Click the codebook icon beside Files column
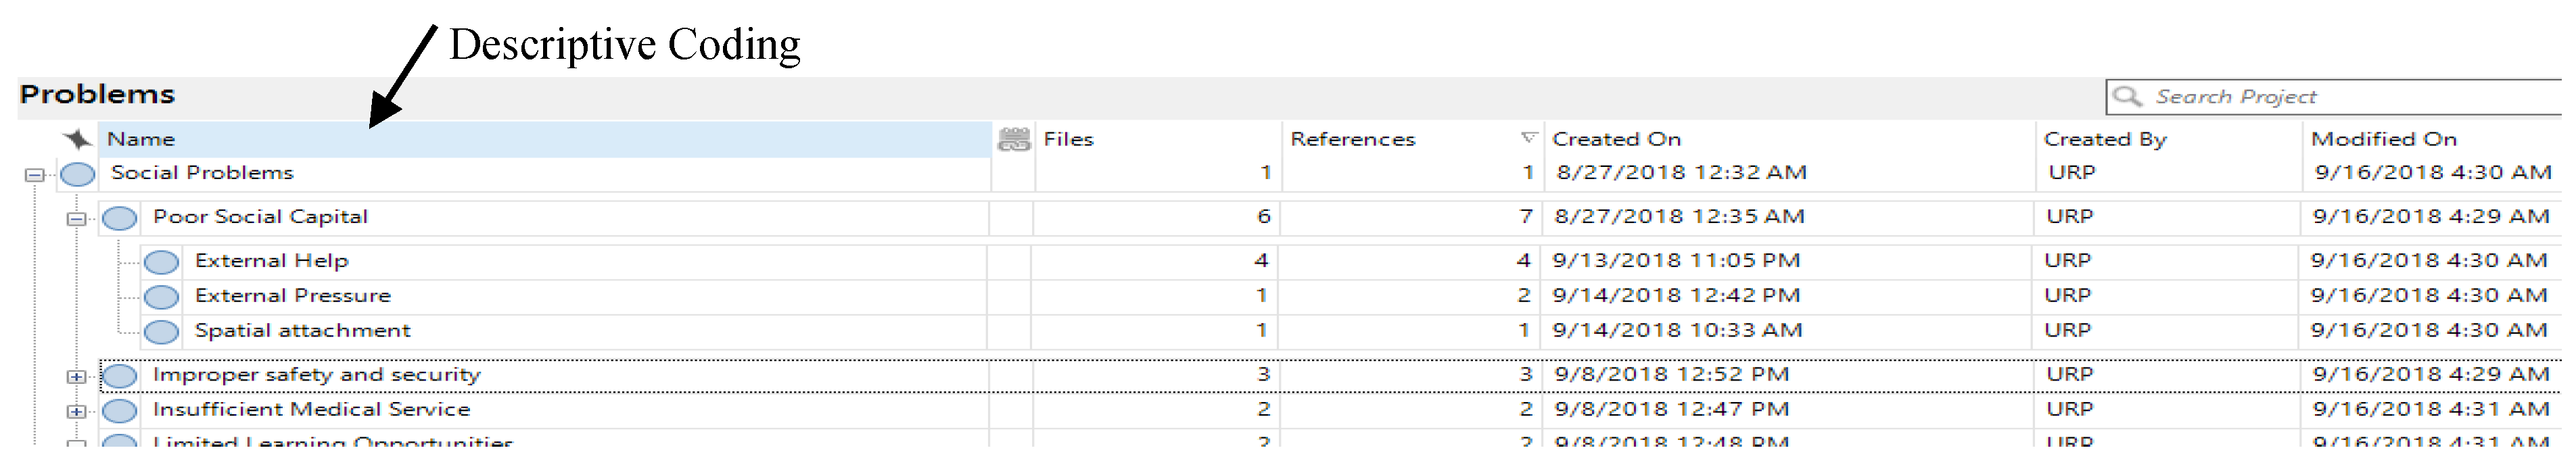The width and height of the screenshot is (2576, 469). (1014, 140)
